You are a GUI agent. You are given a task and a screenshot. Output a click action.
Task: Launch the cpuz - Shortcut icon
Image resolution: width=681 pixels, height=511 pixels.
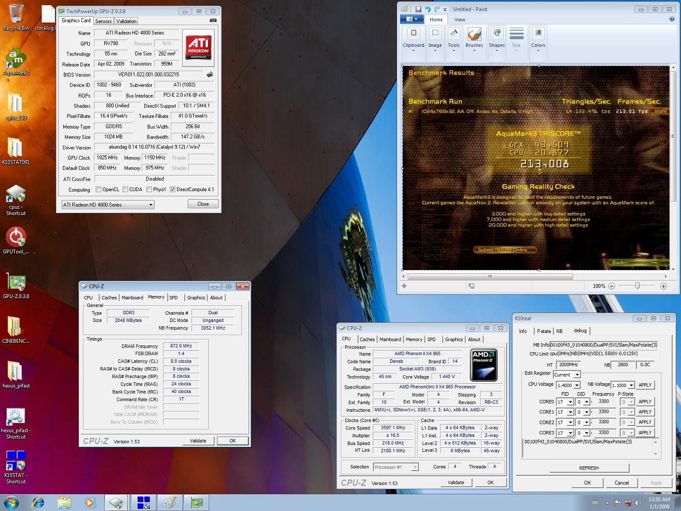pos(16,200)
